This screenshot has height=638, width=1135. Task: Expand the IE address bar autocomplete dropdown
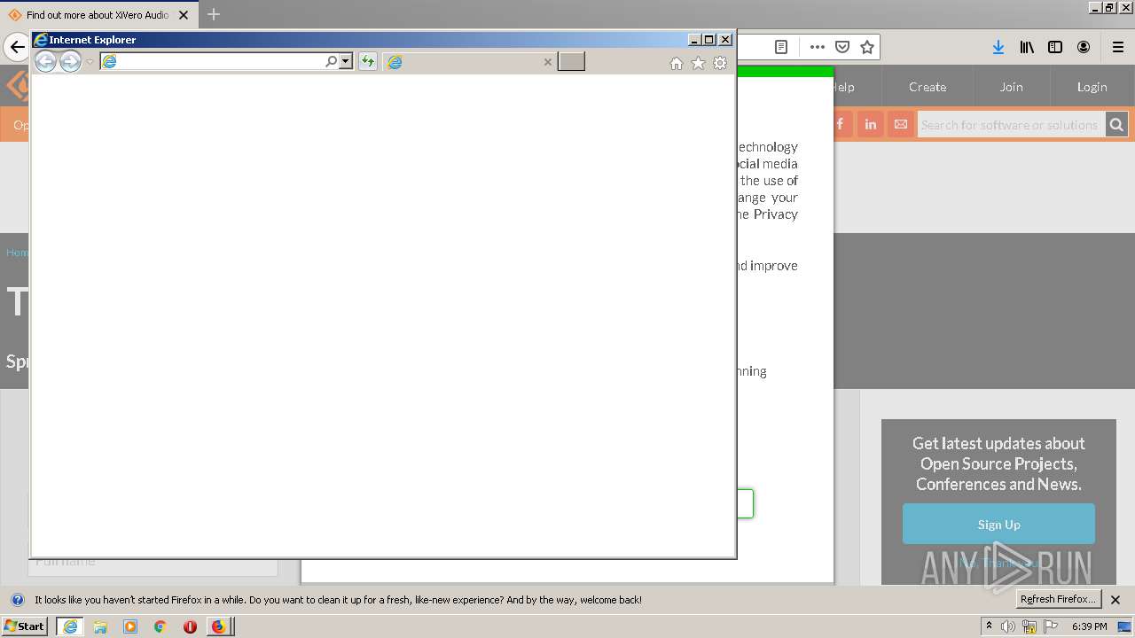pyautogui.click(x=346, y=61)
